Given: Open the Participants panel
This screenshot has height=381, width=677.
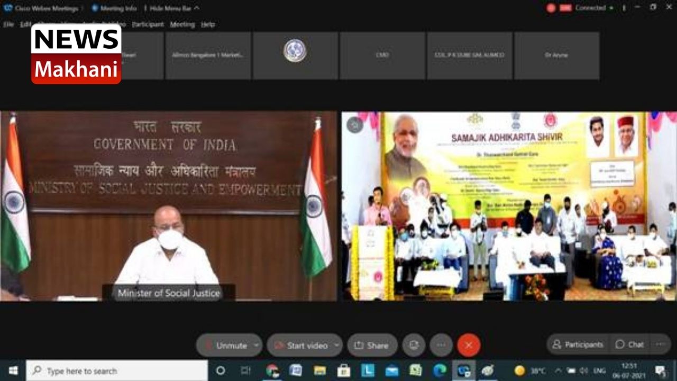Looking at the screenshot, I should pyautogui.click(x=578, y=344).
